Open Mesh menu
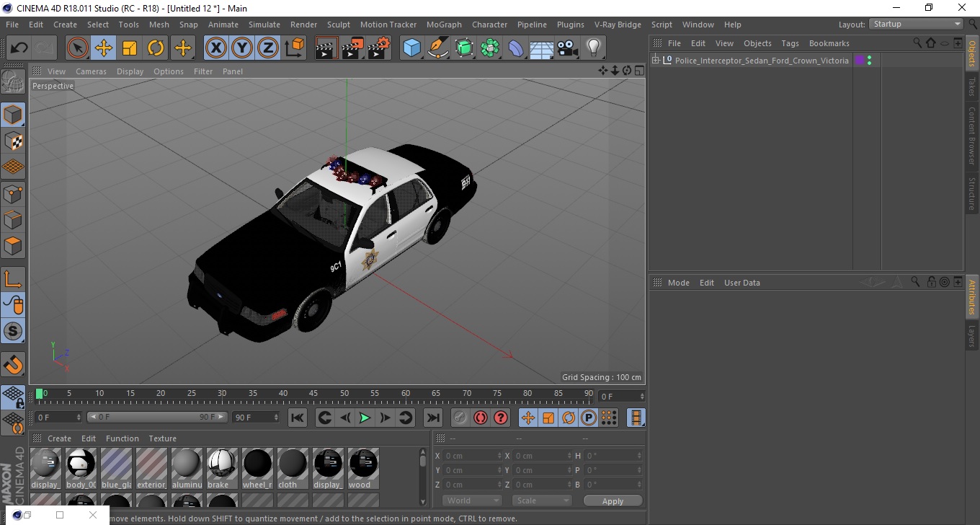 (159, 25)
